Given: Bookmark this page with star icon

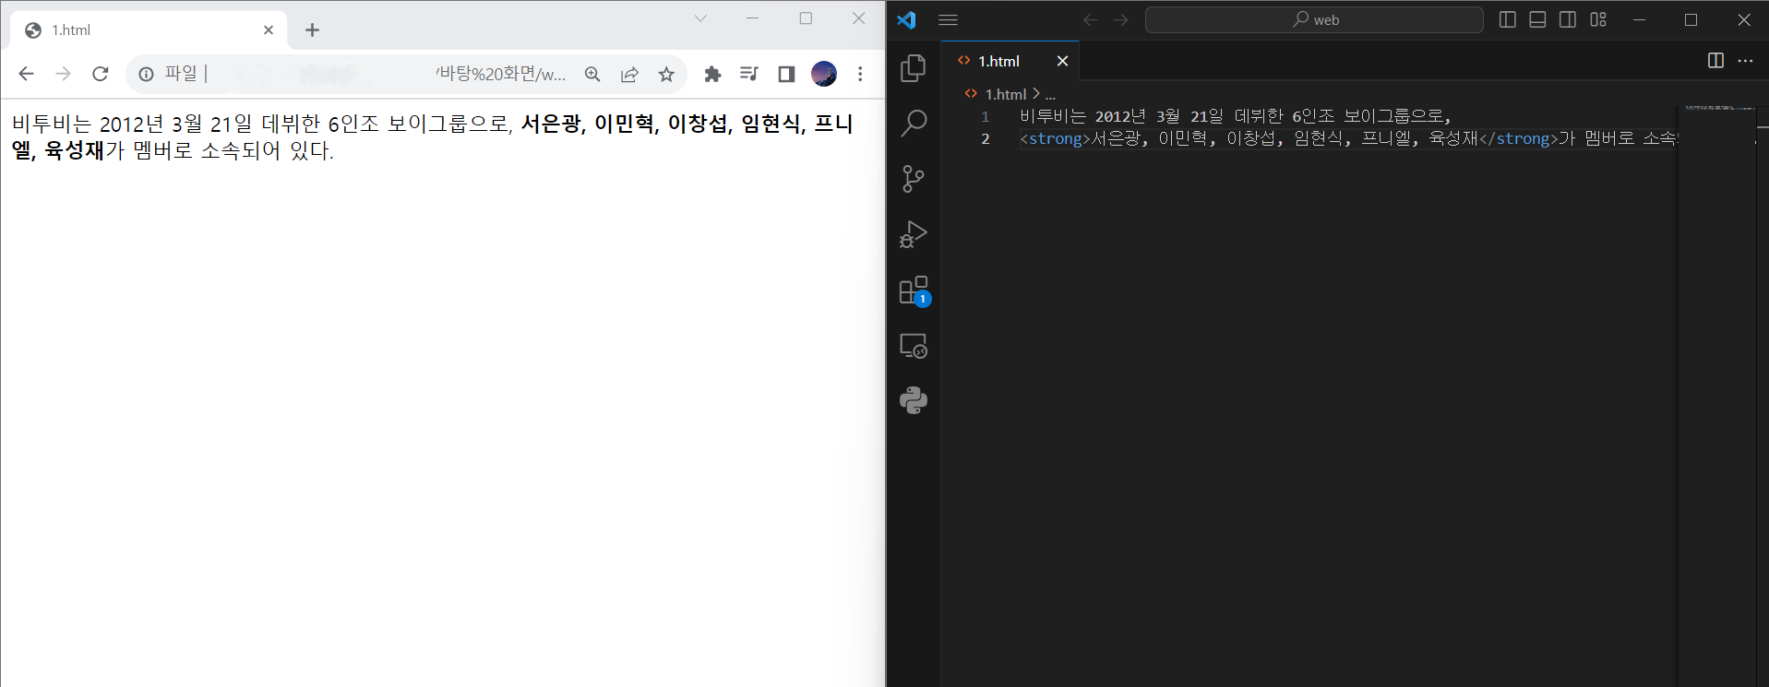Looking at the screenshot, I should (x=666, y=74).
